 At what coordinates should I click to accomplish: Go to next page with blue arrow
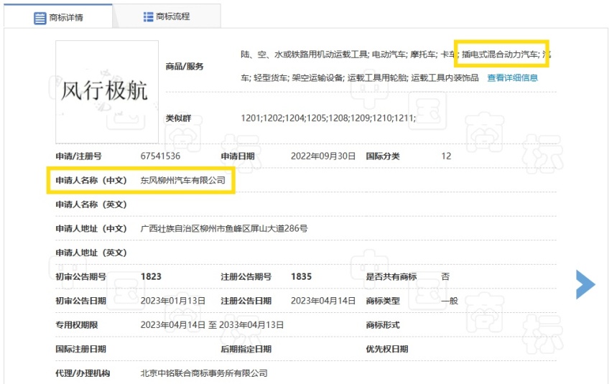[585, 284]
